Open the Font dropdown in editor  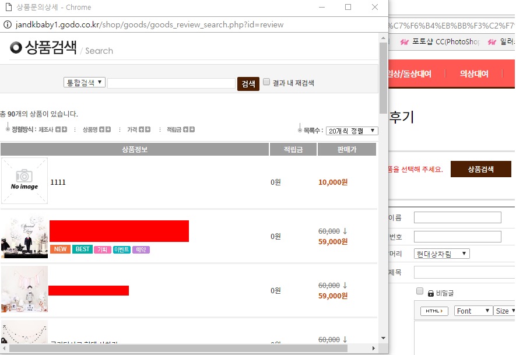pos(473,311)
